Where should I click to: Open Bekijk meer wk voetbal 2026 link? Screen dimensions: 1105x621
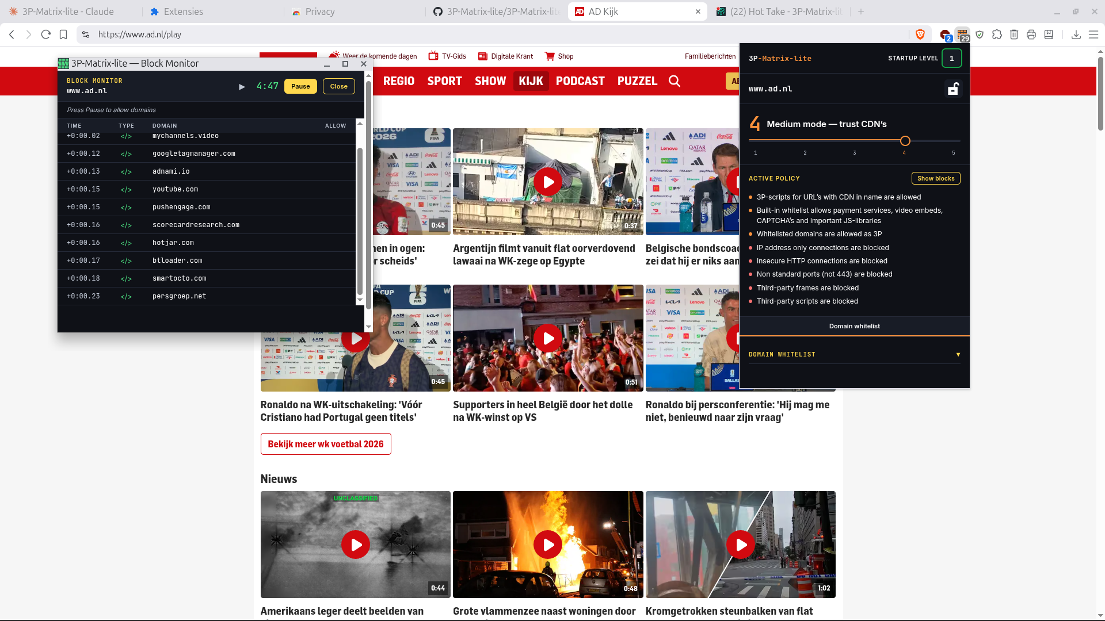click(x=326, y=444)
